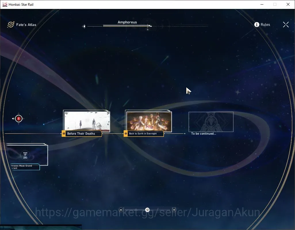Click the zoom slider handle
This screenshot has height=230, width=295.
click(147, 210)
